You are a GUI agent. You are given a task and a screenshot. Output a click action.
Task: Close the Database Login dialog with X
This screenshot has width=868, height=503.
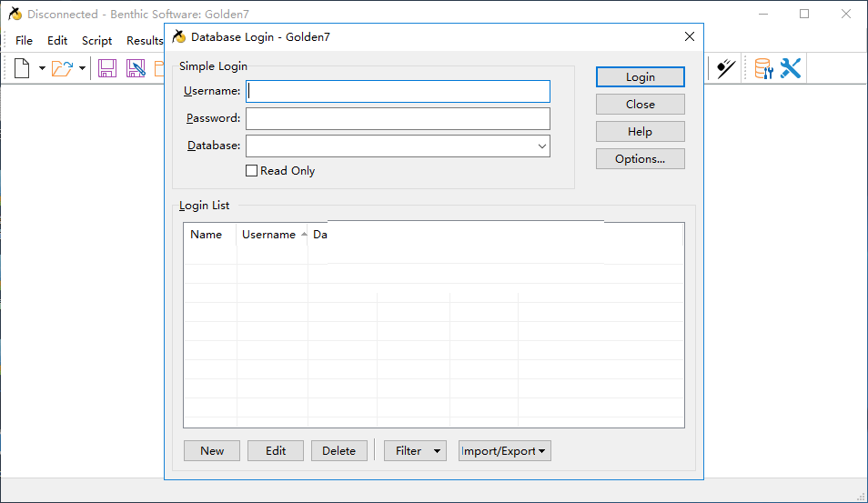coord(689,36)
